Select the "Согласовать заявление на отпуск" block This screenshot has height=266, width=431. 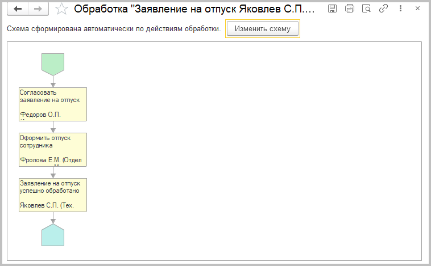click(53, 97)
